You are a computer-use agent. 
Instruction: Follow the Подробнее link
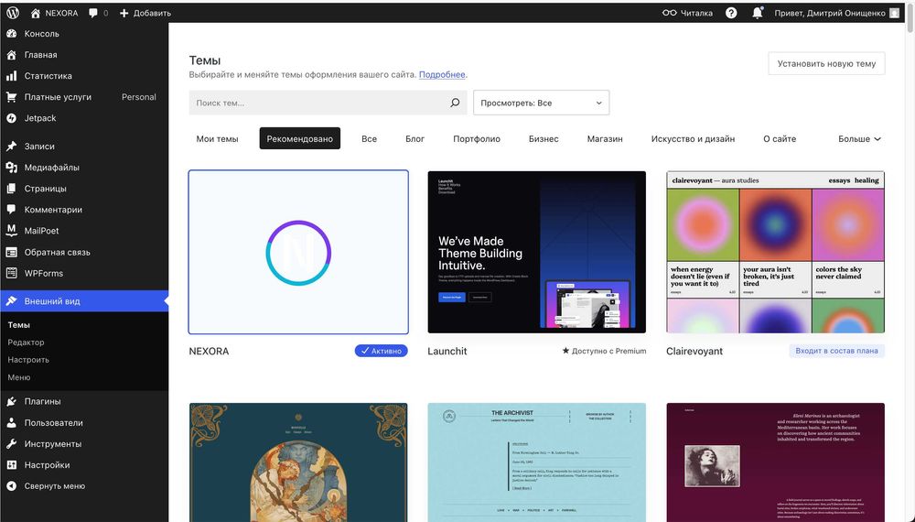442,74
